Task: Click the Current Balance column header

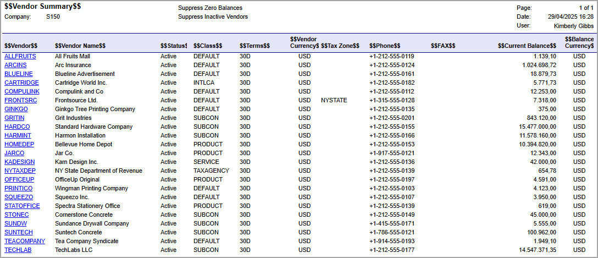Action: click(527, 46)
